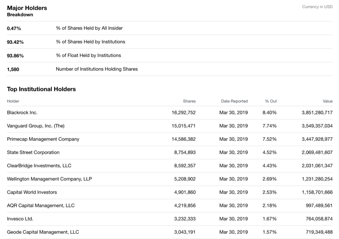Select the 93.86% float value
The width and height of the screenshot is (339, 239).
point(15,56)
